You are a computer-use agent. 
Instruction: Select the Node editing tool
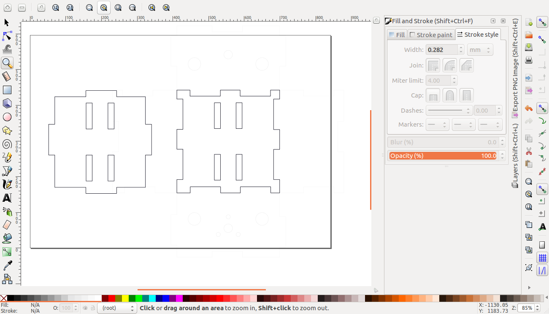click(x=7, y=36)
